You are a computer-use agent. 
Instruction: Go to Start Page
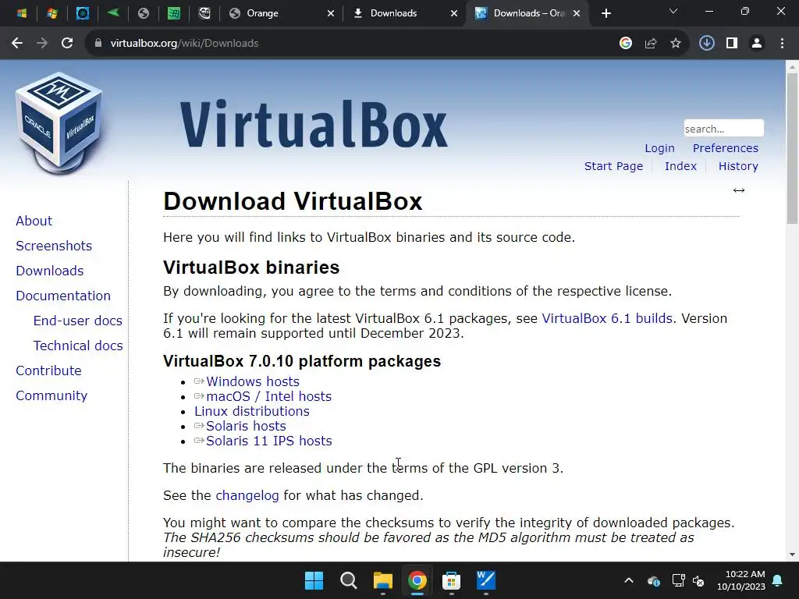click(x=613, y=166)
